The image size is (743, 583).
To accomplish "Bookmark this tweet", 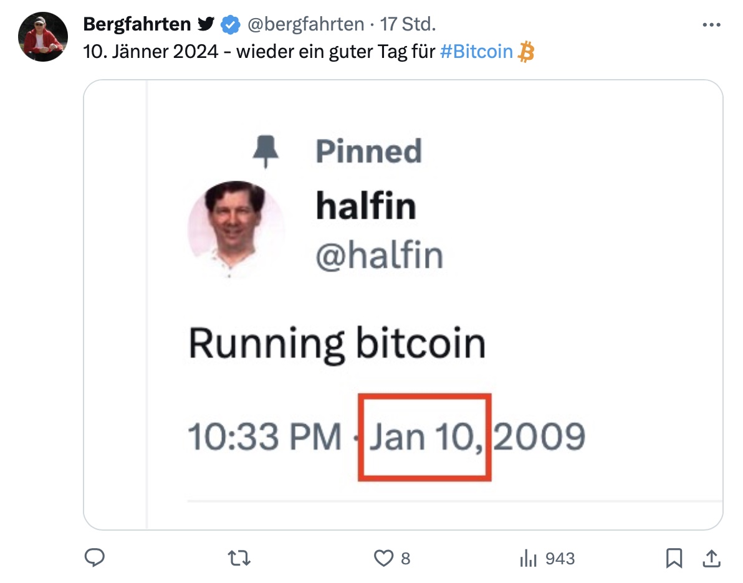I will tap(674, 558).
